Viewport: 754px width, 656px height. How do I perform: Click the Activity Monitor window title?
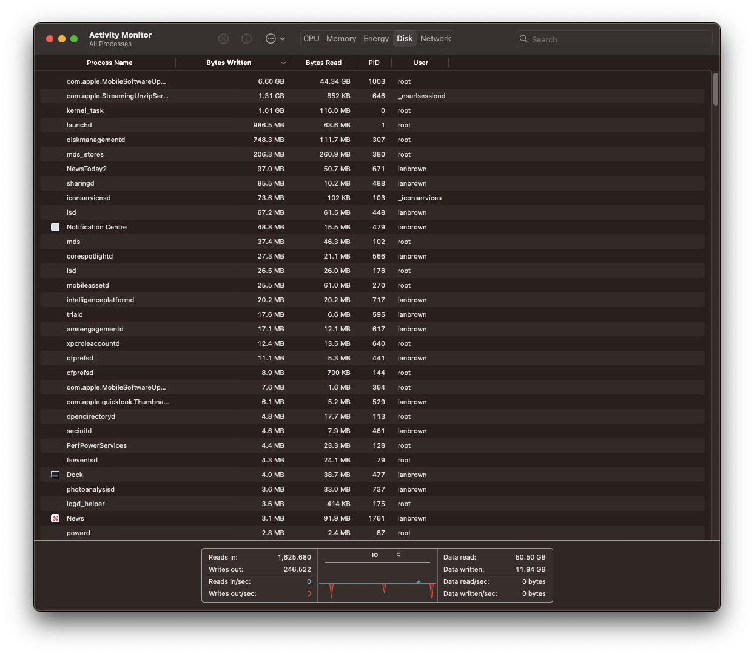121,35
